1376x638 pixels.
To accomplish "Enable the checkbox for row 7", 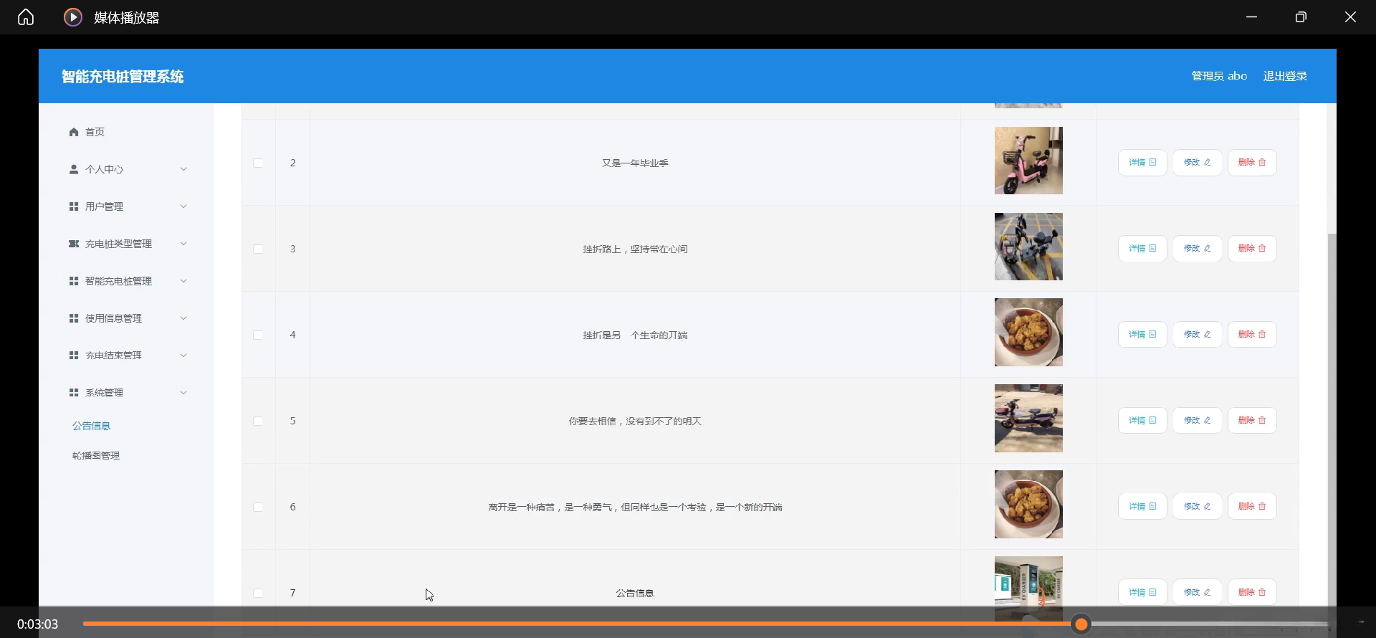I will (258, 593).
